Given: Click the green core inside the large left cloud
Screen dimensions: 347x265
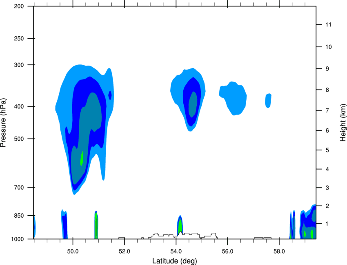Looking at the screenshot, I should tap(81, 159).
